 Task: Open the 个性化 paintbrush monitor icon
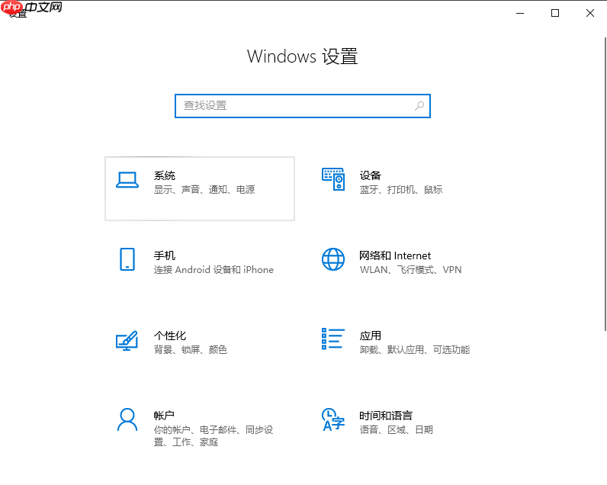[127, 340]
